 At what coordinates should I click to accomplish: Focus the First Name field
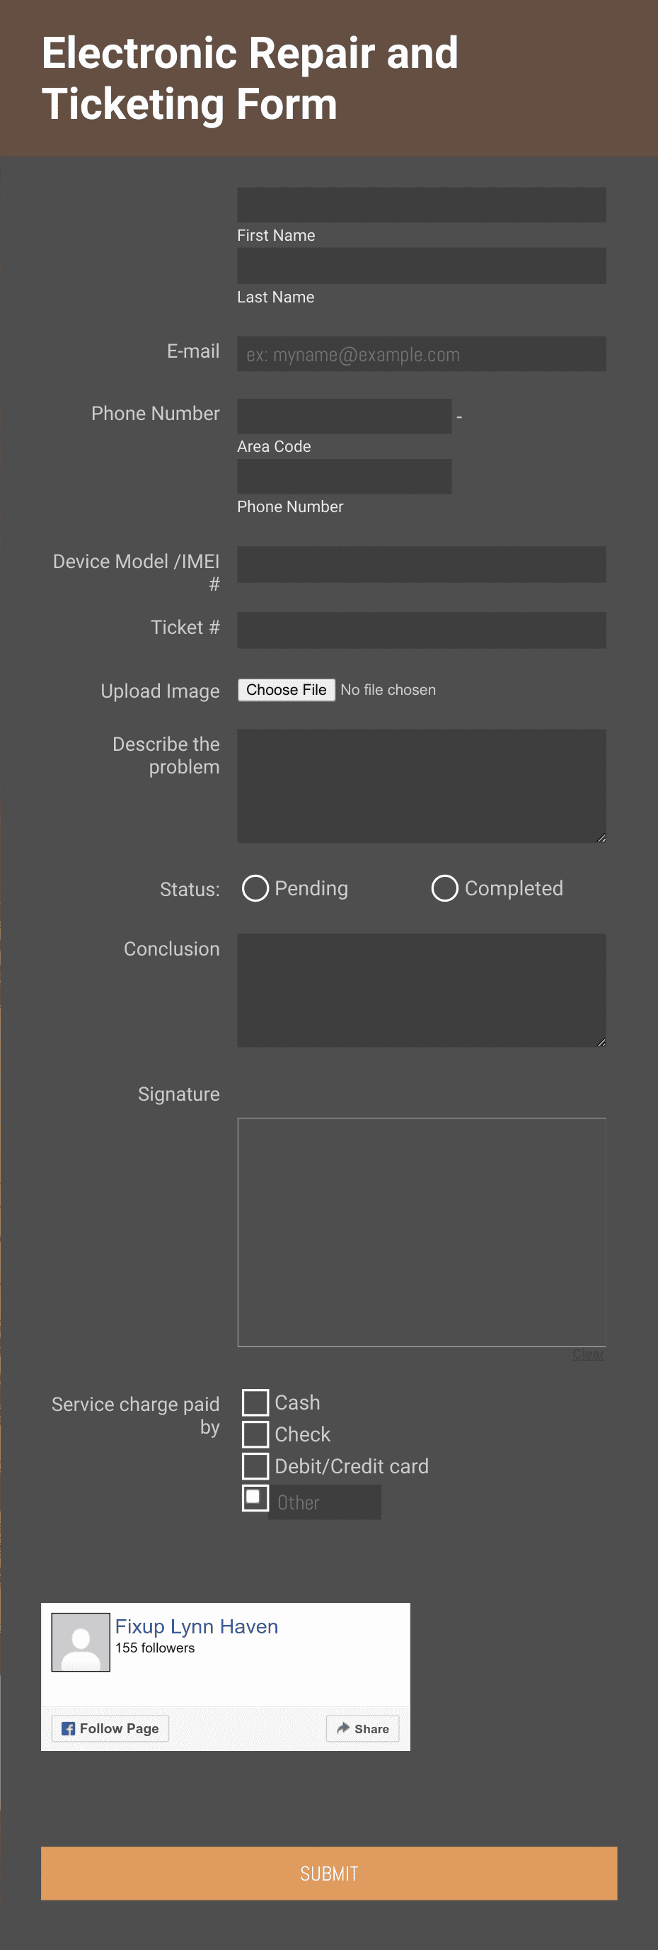click(x=421, y=205)
